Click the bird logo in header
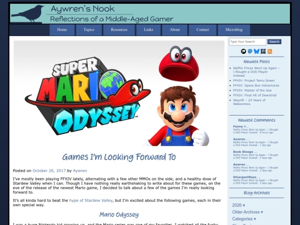300x225 pixels. click(28, 13)
